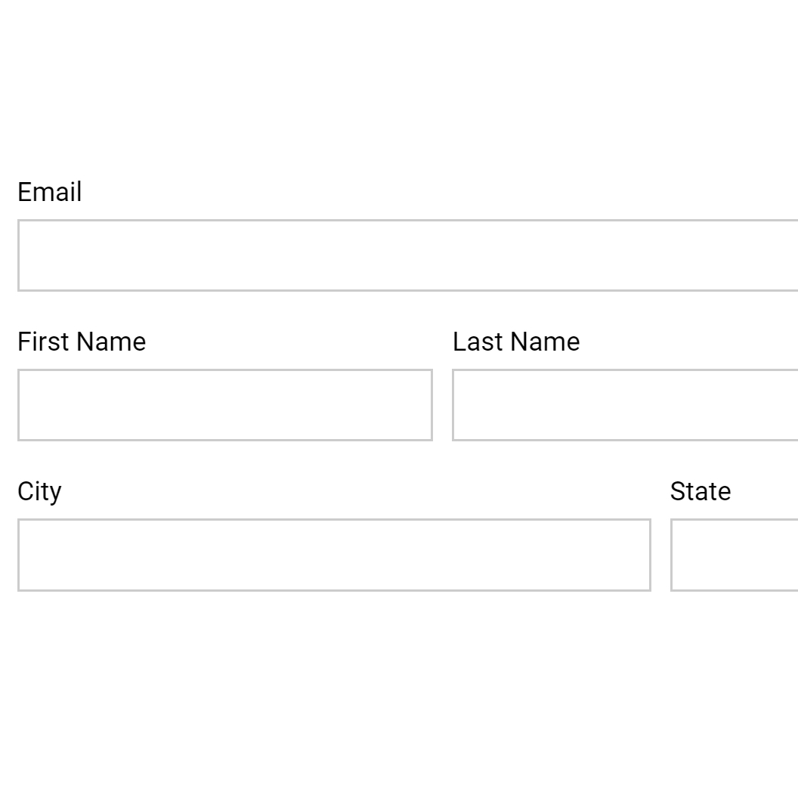Select the field for entering email address
The width and height of the screenshot is (798, 798).
(x=408, y=255)
